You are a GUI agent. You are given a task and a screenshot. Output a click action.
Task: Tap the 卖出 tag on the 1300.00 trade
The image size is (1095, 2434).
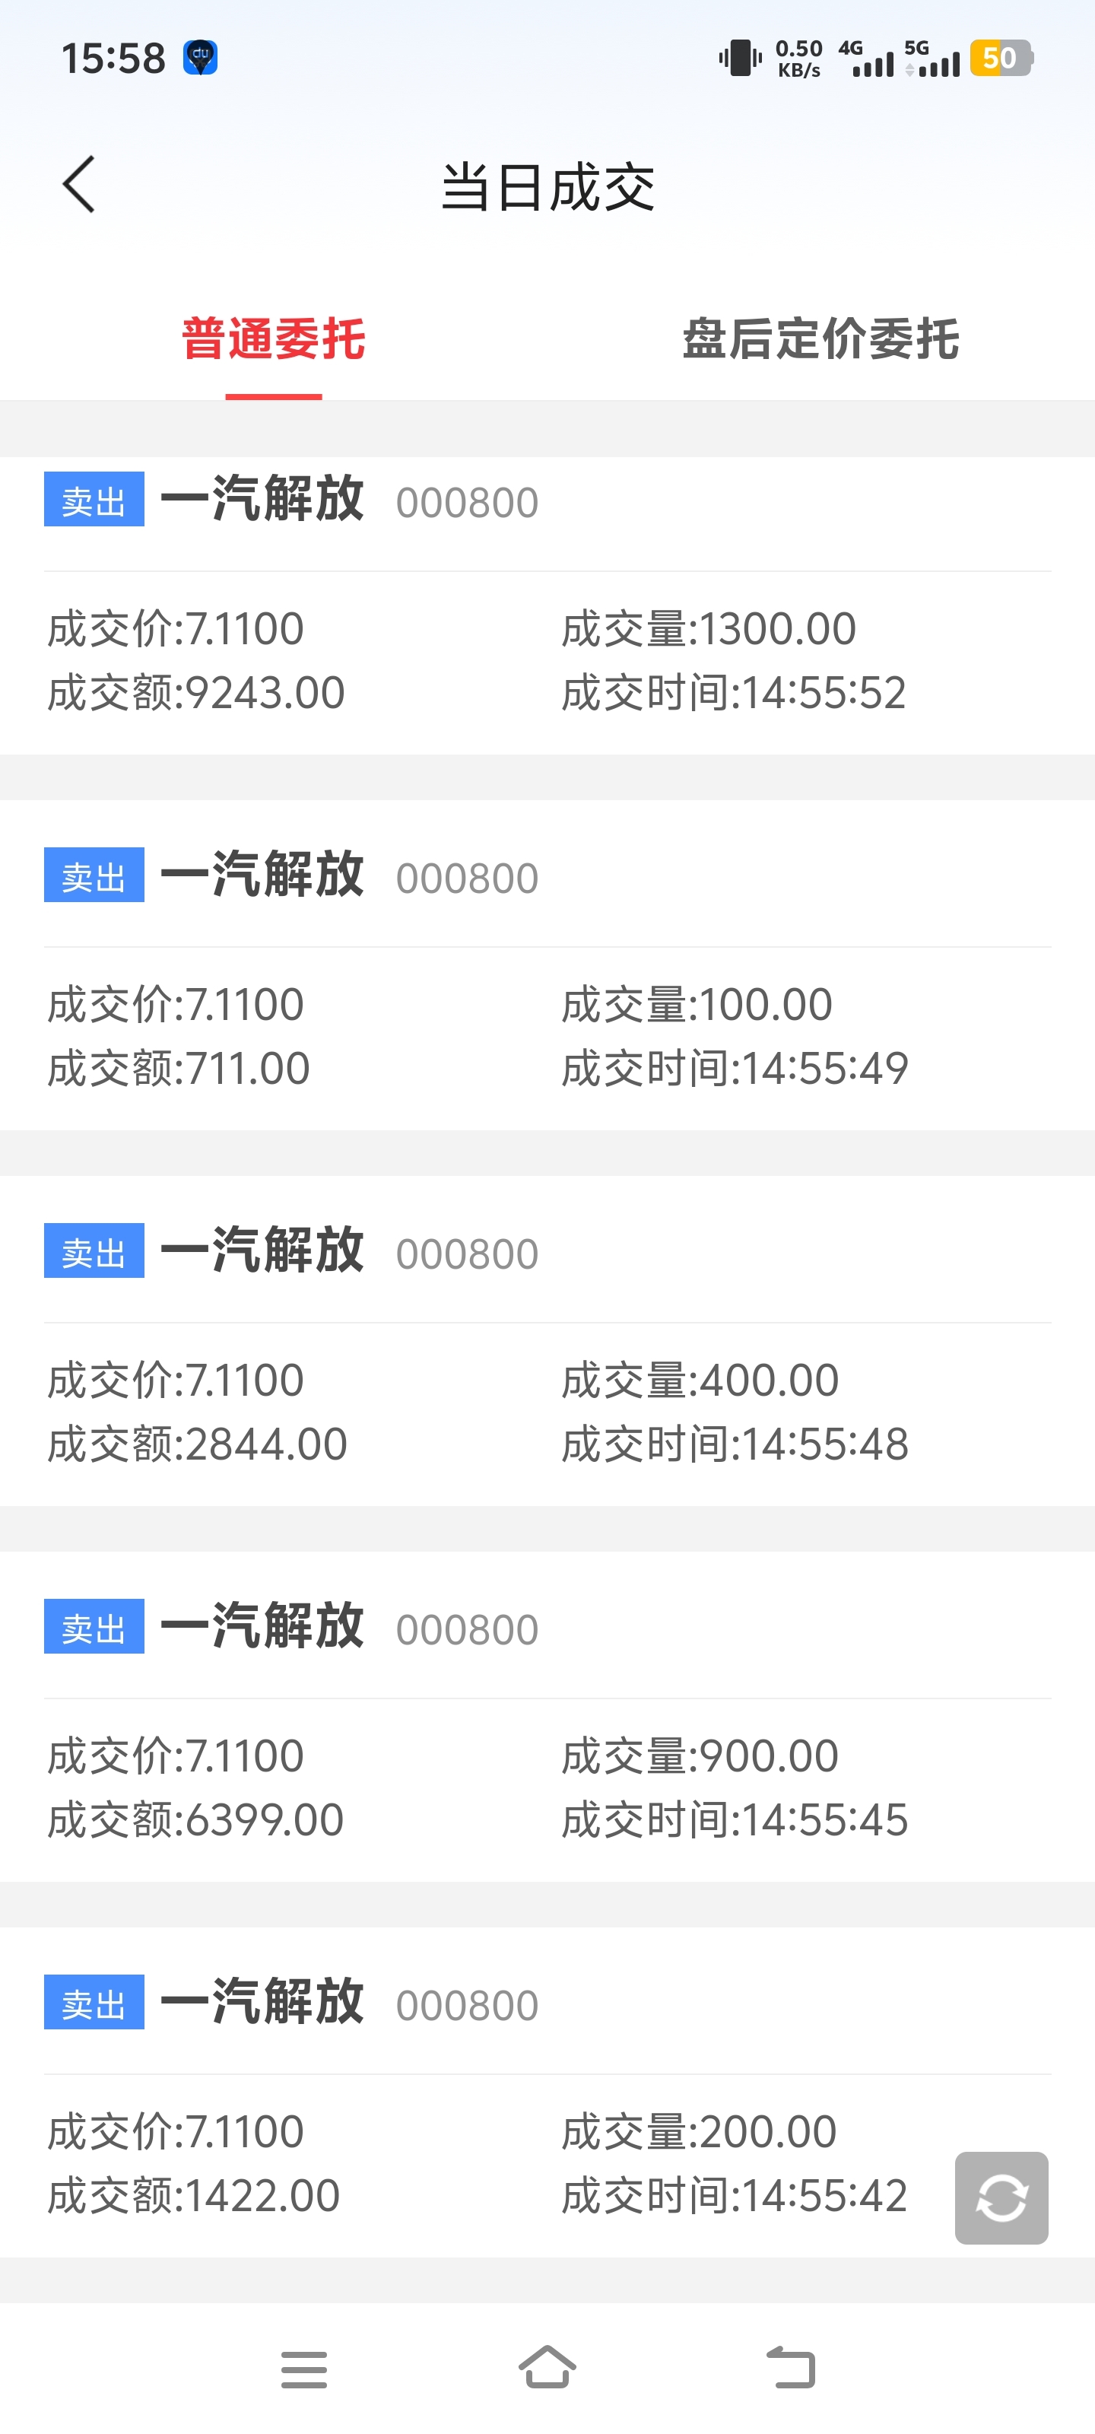[x=94, y=499]
